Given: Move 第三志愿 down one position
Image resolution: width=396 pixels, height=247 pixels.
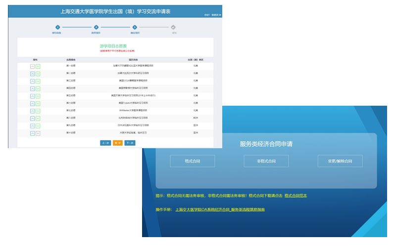Looking at the screenshot, I should pos(38,81).
